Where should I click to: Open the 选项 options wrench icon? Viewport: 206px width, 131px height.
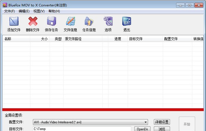click(108, 21)
